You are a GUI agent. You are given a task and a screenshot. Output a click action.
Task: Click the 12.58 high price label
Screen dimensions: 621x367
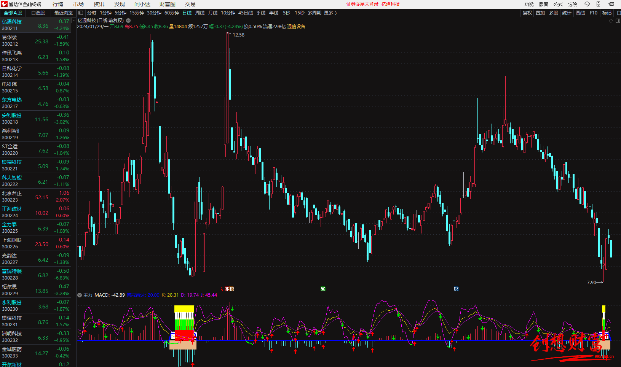[238, 35]
